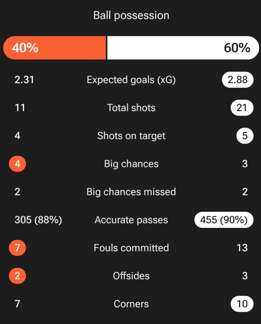Image resolution: width=261 pixels, height=324 pixels.
Task: Tap the orange 40% possession segment
Action: point(54,48)
